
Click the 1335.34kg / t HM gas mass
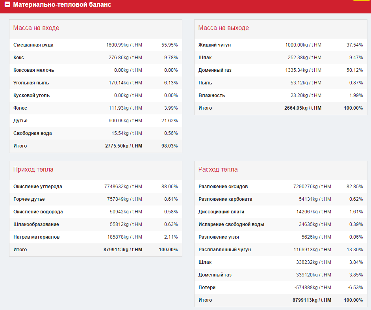click(x=303, y=70)
